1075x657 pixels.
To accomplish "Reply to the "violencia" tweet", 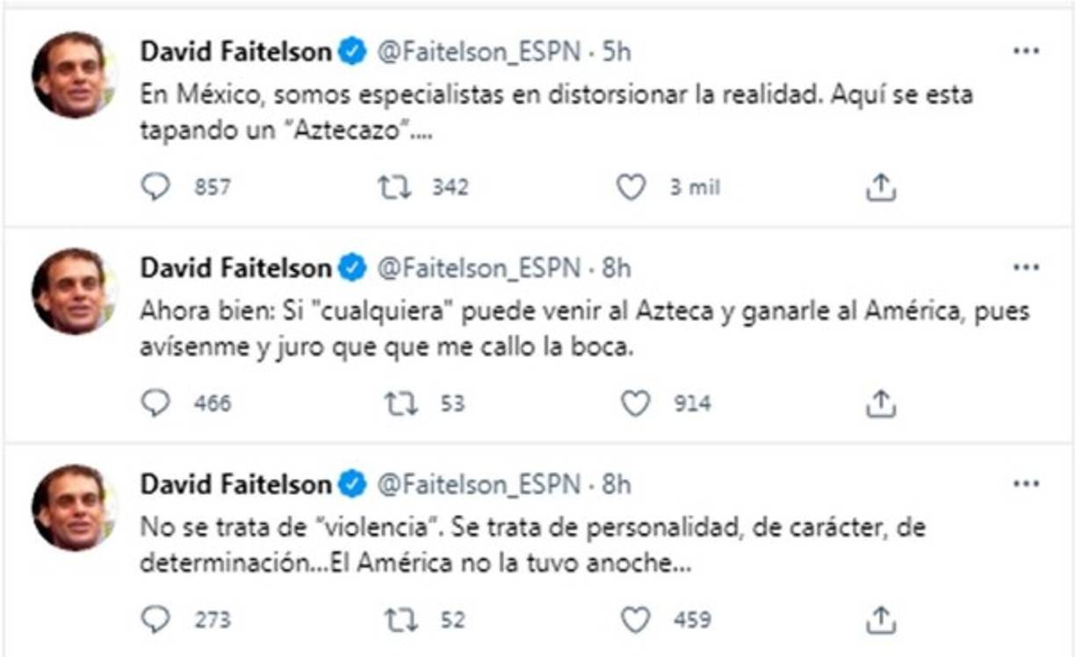I will pos(155,619).
